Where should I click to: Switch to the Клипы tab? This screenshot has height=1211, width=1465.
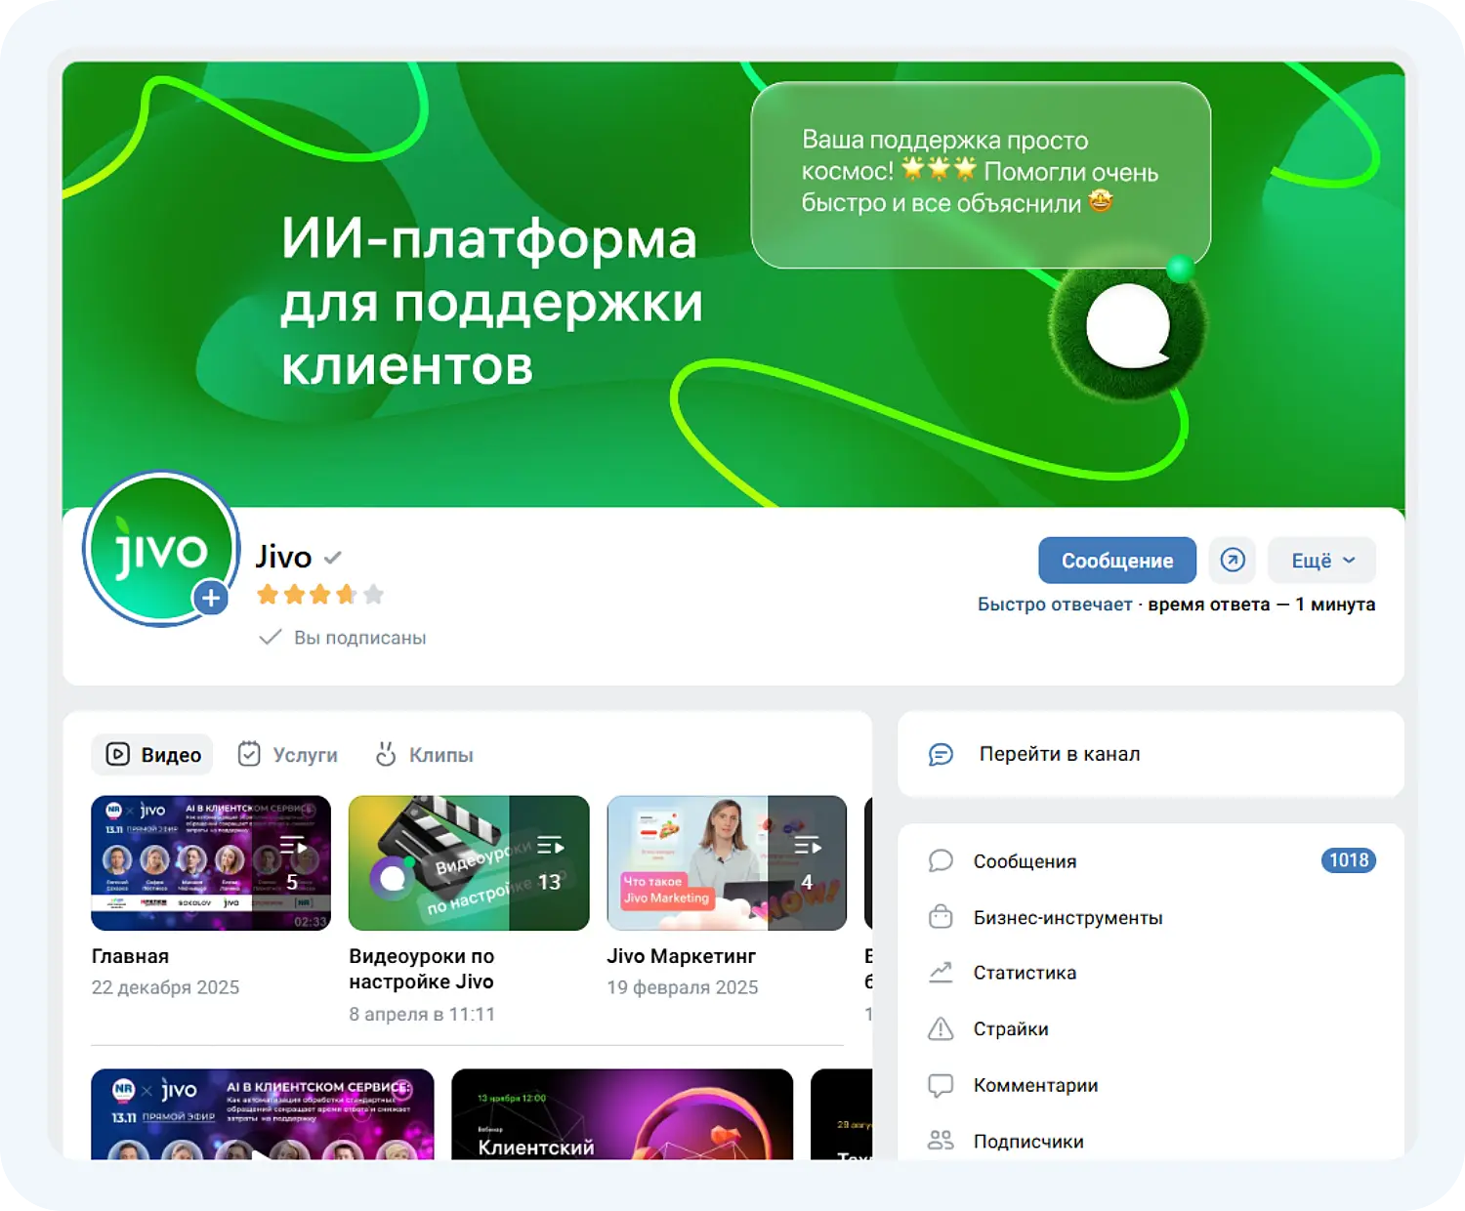425,755
